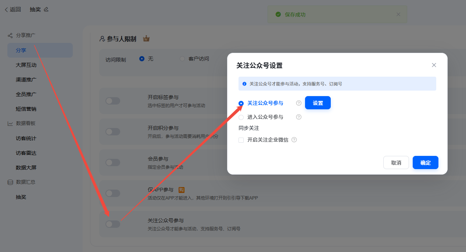
Task: Open the help icon beside 关注公众号参与 radio
Action: coord(299,103)
